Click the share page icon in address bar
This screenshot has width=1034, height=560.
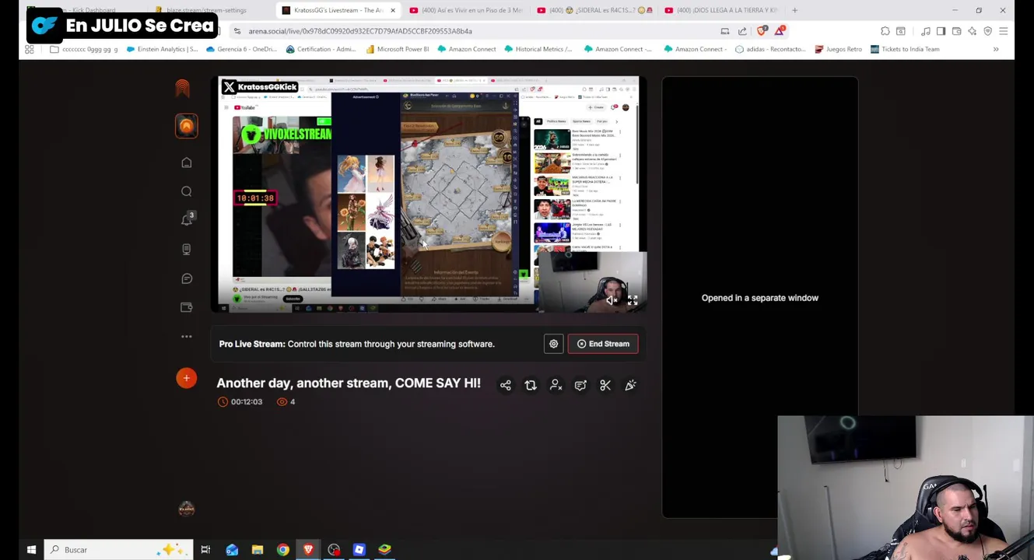coord(742,31)
